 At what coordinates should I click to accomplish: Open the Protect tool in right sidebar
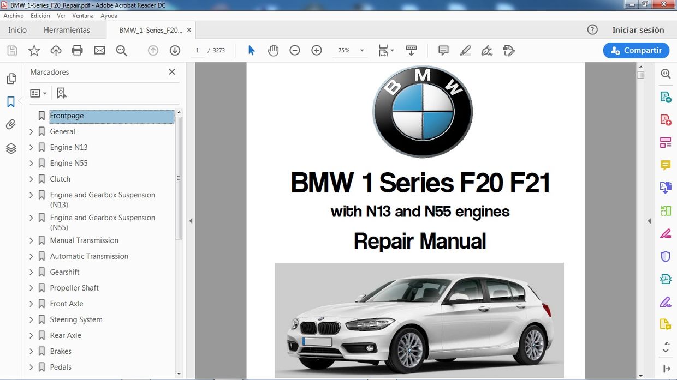[x=665, y=256]
